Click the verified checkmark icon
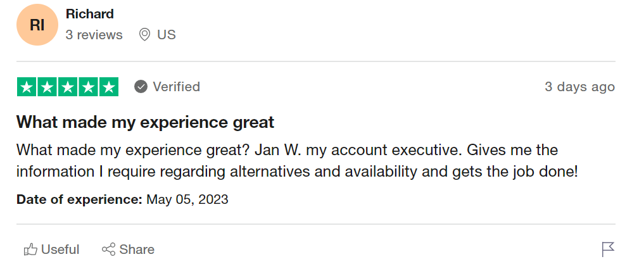This screenshot has height=271, width=632. click(x=141, y=87)
